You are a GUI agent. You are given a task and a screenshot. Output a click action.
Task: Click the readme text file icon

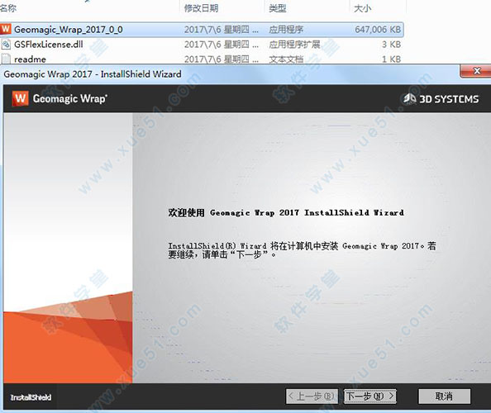[x=6, y=59]
